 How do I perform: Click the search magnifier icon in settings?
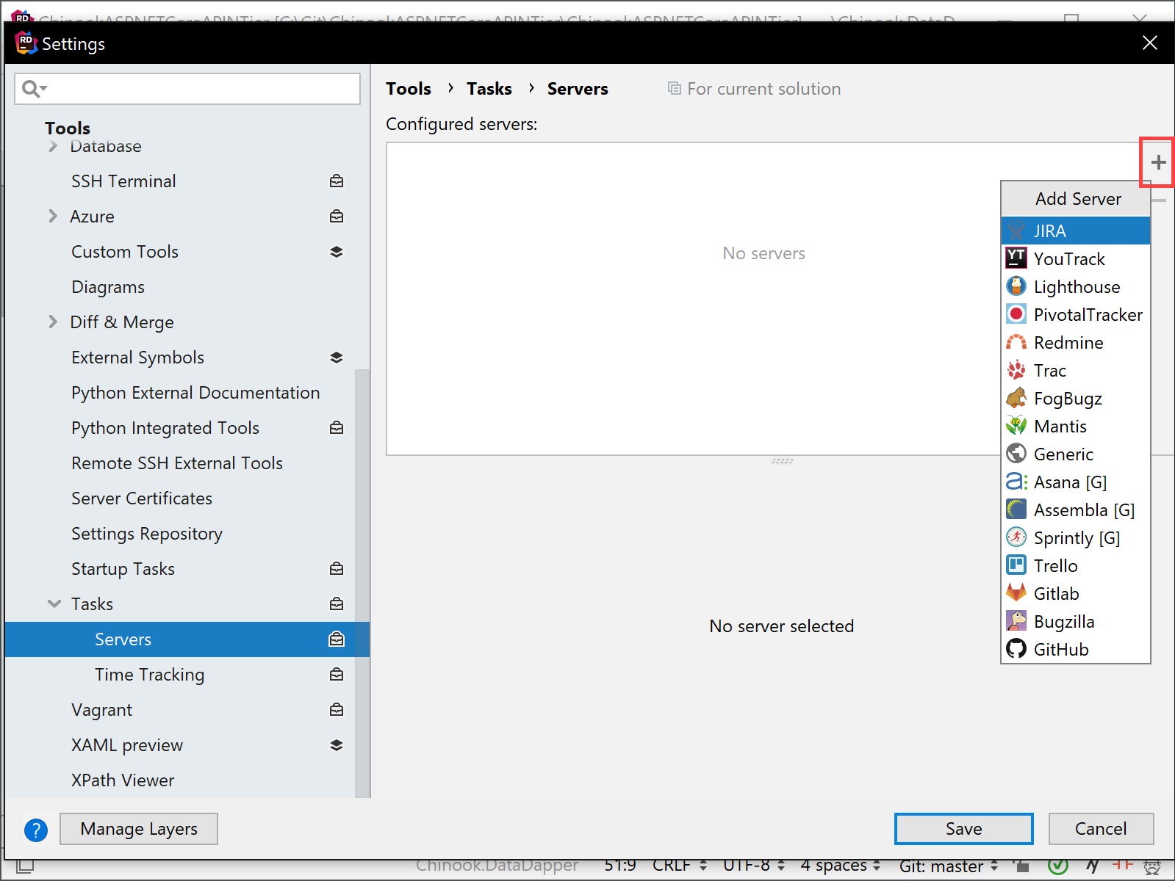[x=30, y=89]
